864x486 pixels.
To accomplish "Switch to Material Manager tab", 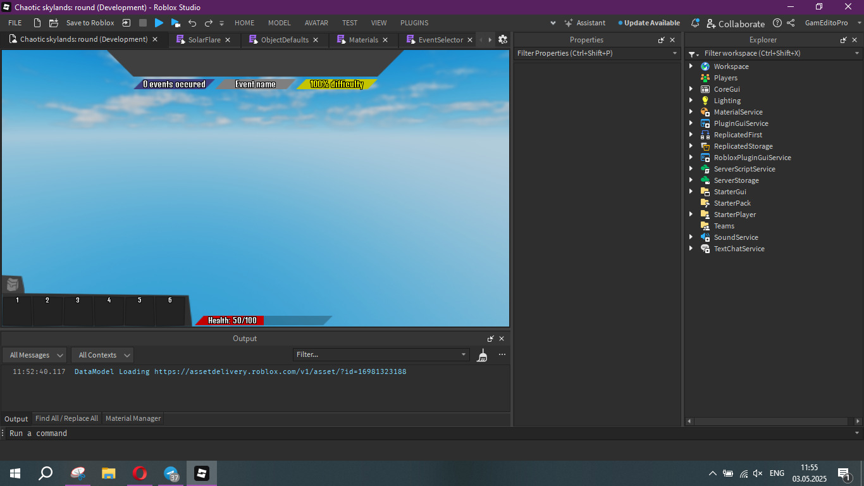I will tap(133, 418).
